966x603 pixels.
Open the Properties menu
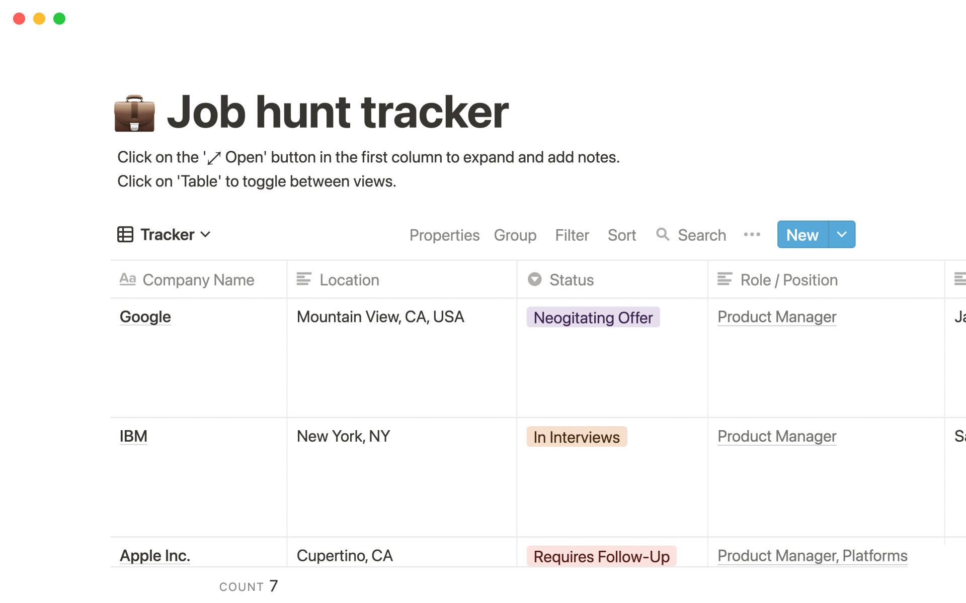tap(444, 235)
